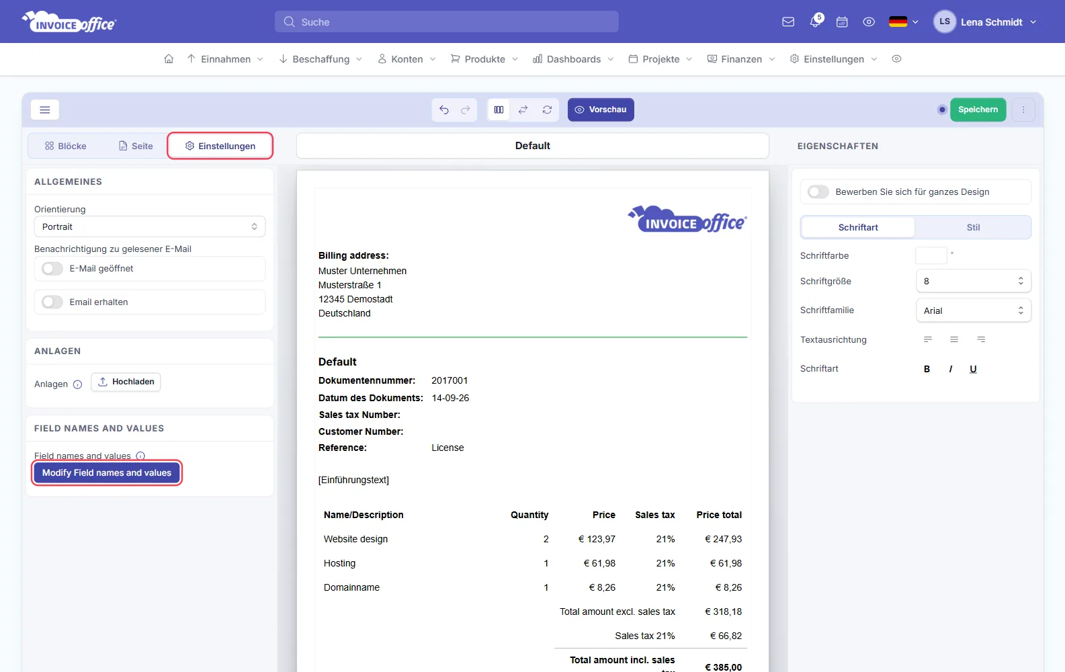1065x672 pixels.
Task: Expand Produkte menu
Action: (x=484, y=59)
